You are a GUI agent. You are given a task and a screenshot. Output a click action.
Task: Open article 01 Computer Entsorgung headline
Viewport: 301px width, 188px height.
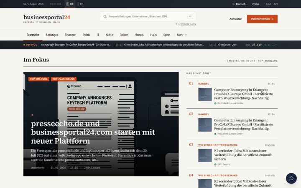[x=243, y=94]
